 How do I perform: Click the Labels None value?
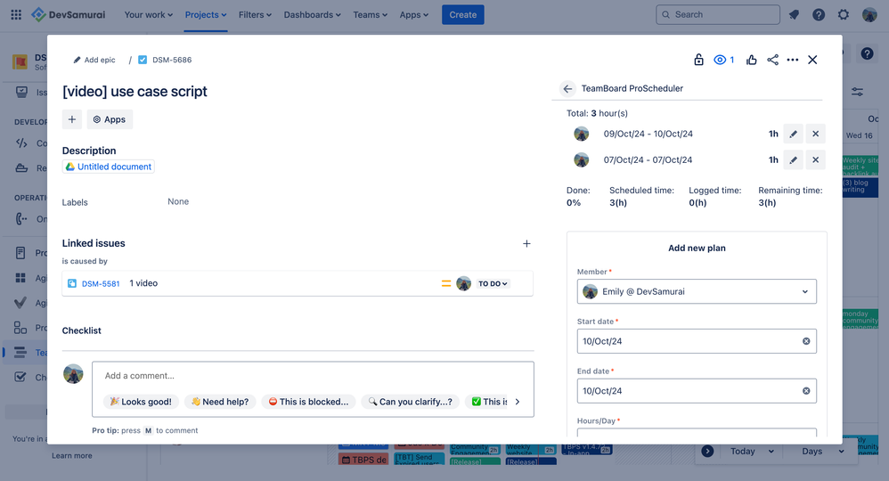tap(178, 201)
